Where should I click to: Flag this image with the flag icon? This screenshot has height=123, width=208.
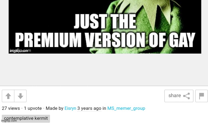201,96
